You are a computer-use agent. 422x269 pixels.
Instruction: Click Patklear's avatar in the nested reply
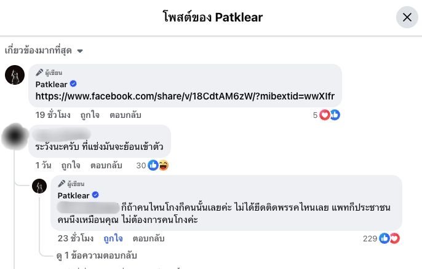click(x=39, y=185)
